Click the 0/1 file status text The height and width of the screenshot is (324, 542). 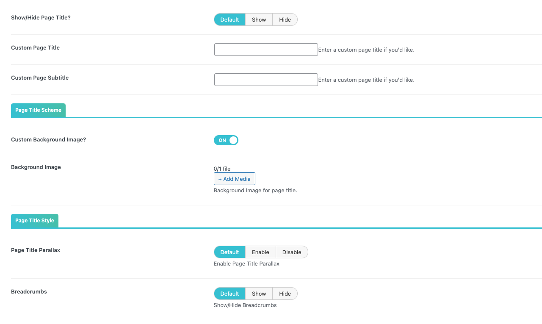(x=222, y=169)
